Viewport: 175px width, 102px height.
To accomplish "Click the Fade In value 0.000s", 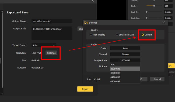I will tap(168, 12).
